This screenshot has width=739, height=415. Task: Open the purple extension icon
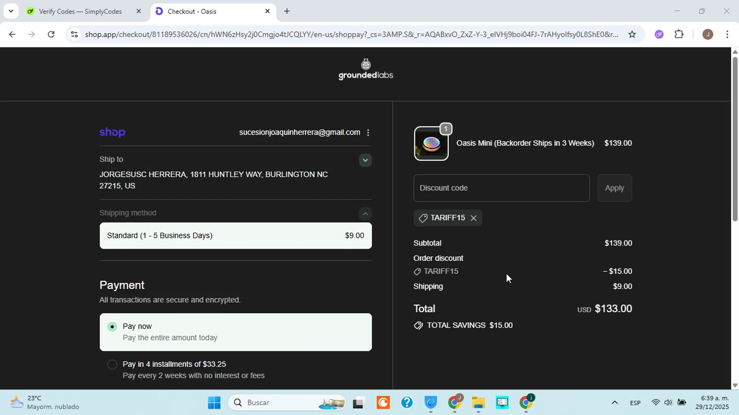tap(659, 34)
